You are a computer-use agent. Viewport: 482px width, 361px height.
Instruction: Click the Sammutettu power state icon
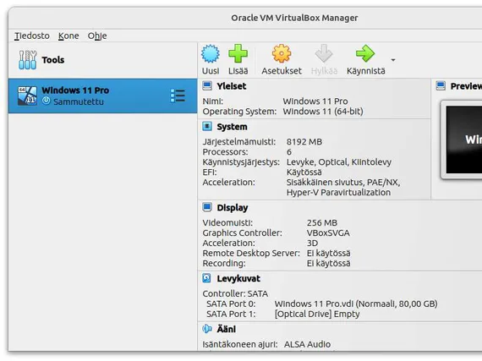(47, 101)
